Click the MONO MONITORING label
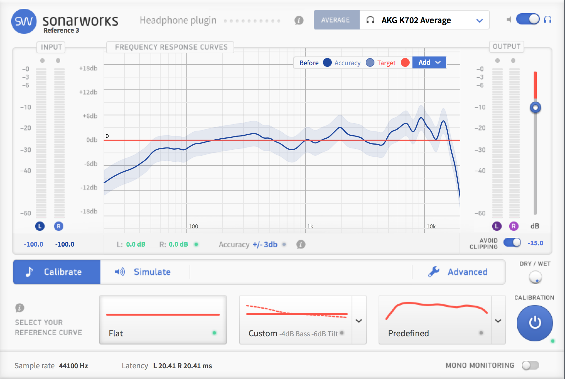The image size is (565, 379). 480,366
